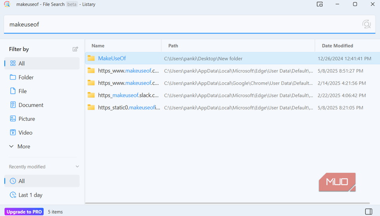Click date 5/8/2025 8:21:05 PM
380x216 pixels.
(340, 108)
